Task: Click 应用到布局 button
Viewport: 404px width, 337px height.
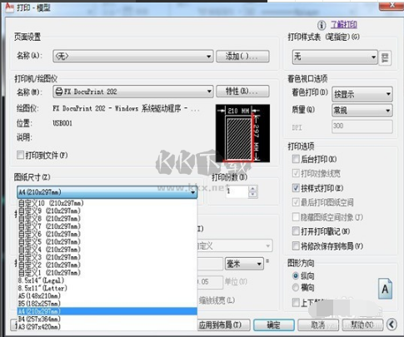Action: coord(224,325)
